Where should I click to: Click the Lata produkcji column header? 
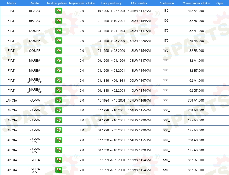point(111,3)
